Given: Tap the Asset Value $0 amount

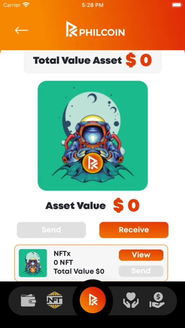Looking at the screenshot, I should coord(126,206).
